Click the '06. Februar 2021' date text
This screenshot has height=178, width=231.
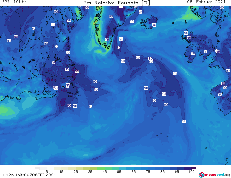(206, 2)
